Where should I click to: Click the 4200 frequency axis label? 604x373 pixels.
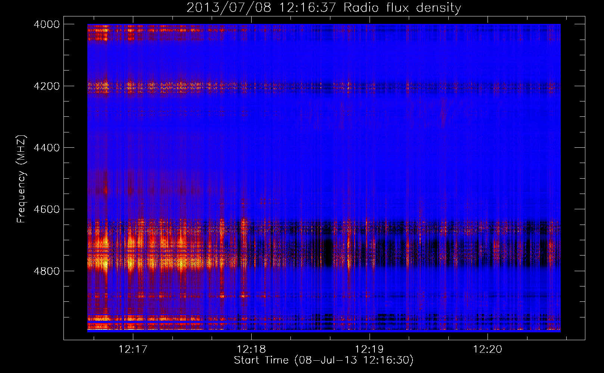[47, 86]
